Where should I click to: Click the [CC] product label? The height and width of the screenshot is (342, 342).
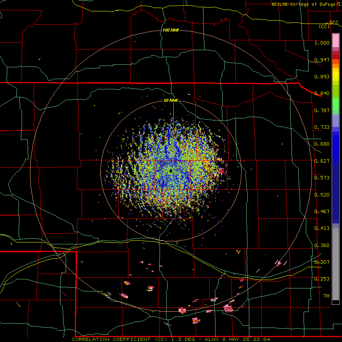point(325,26)
